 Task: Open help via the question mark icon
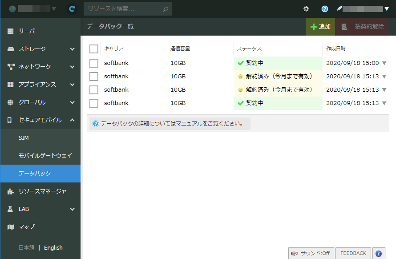pos(325,9)
